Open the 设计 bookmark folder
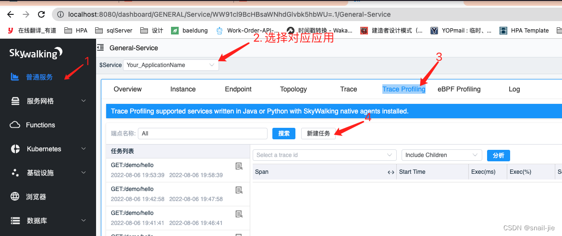562x236 pixels. 152,30
